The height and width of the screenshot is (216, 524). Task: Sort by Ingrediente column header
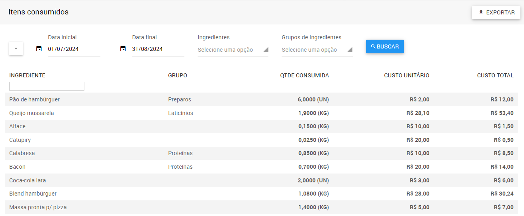tap(27, 75)
